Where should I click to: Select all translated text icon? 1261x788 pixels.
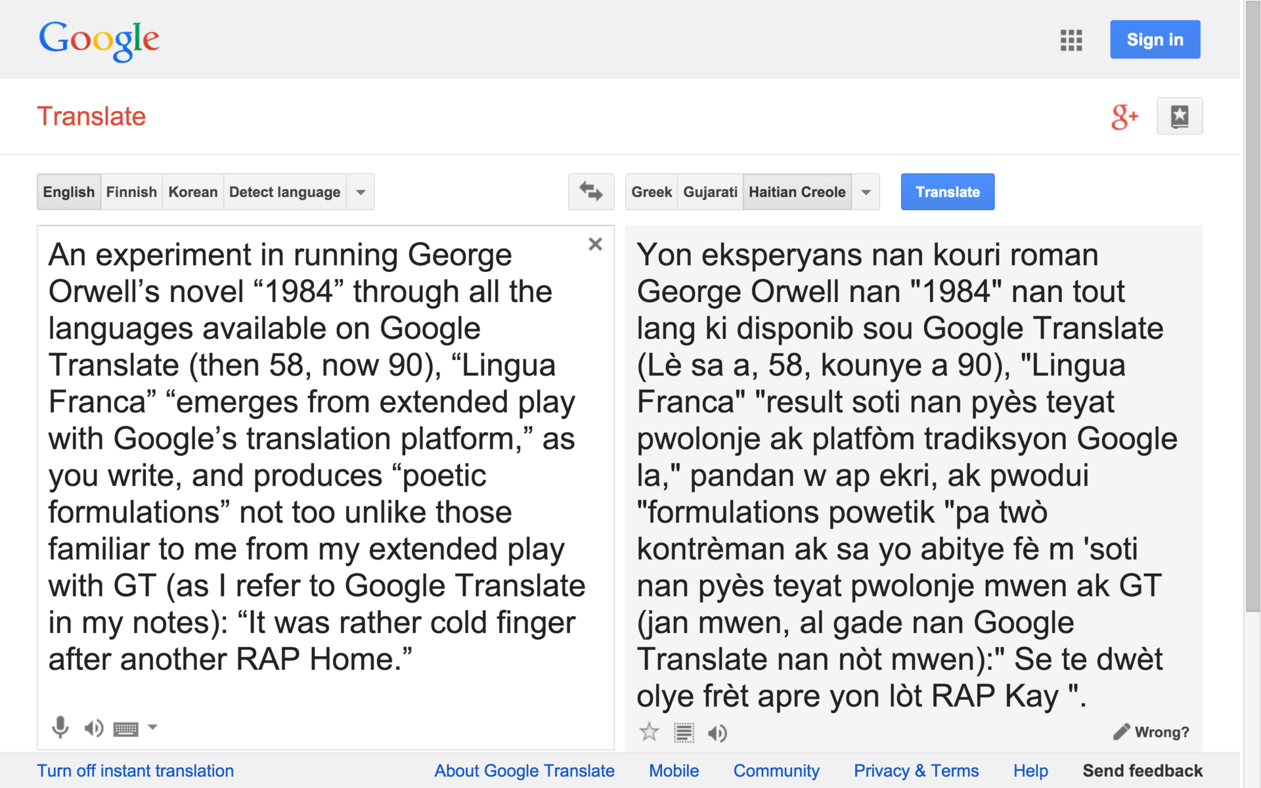pyautogui.click(x=684, y=733)
